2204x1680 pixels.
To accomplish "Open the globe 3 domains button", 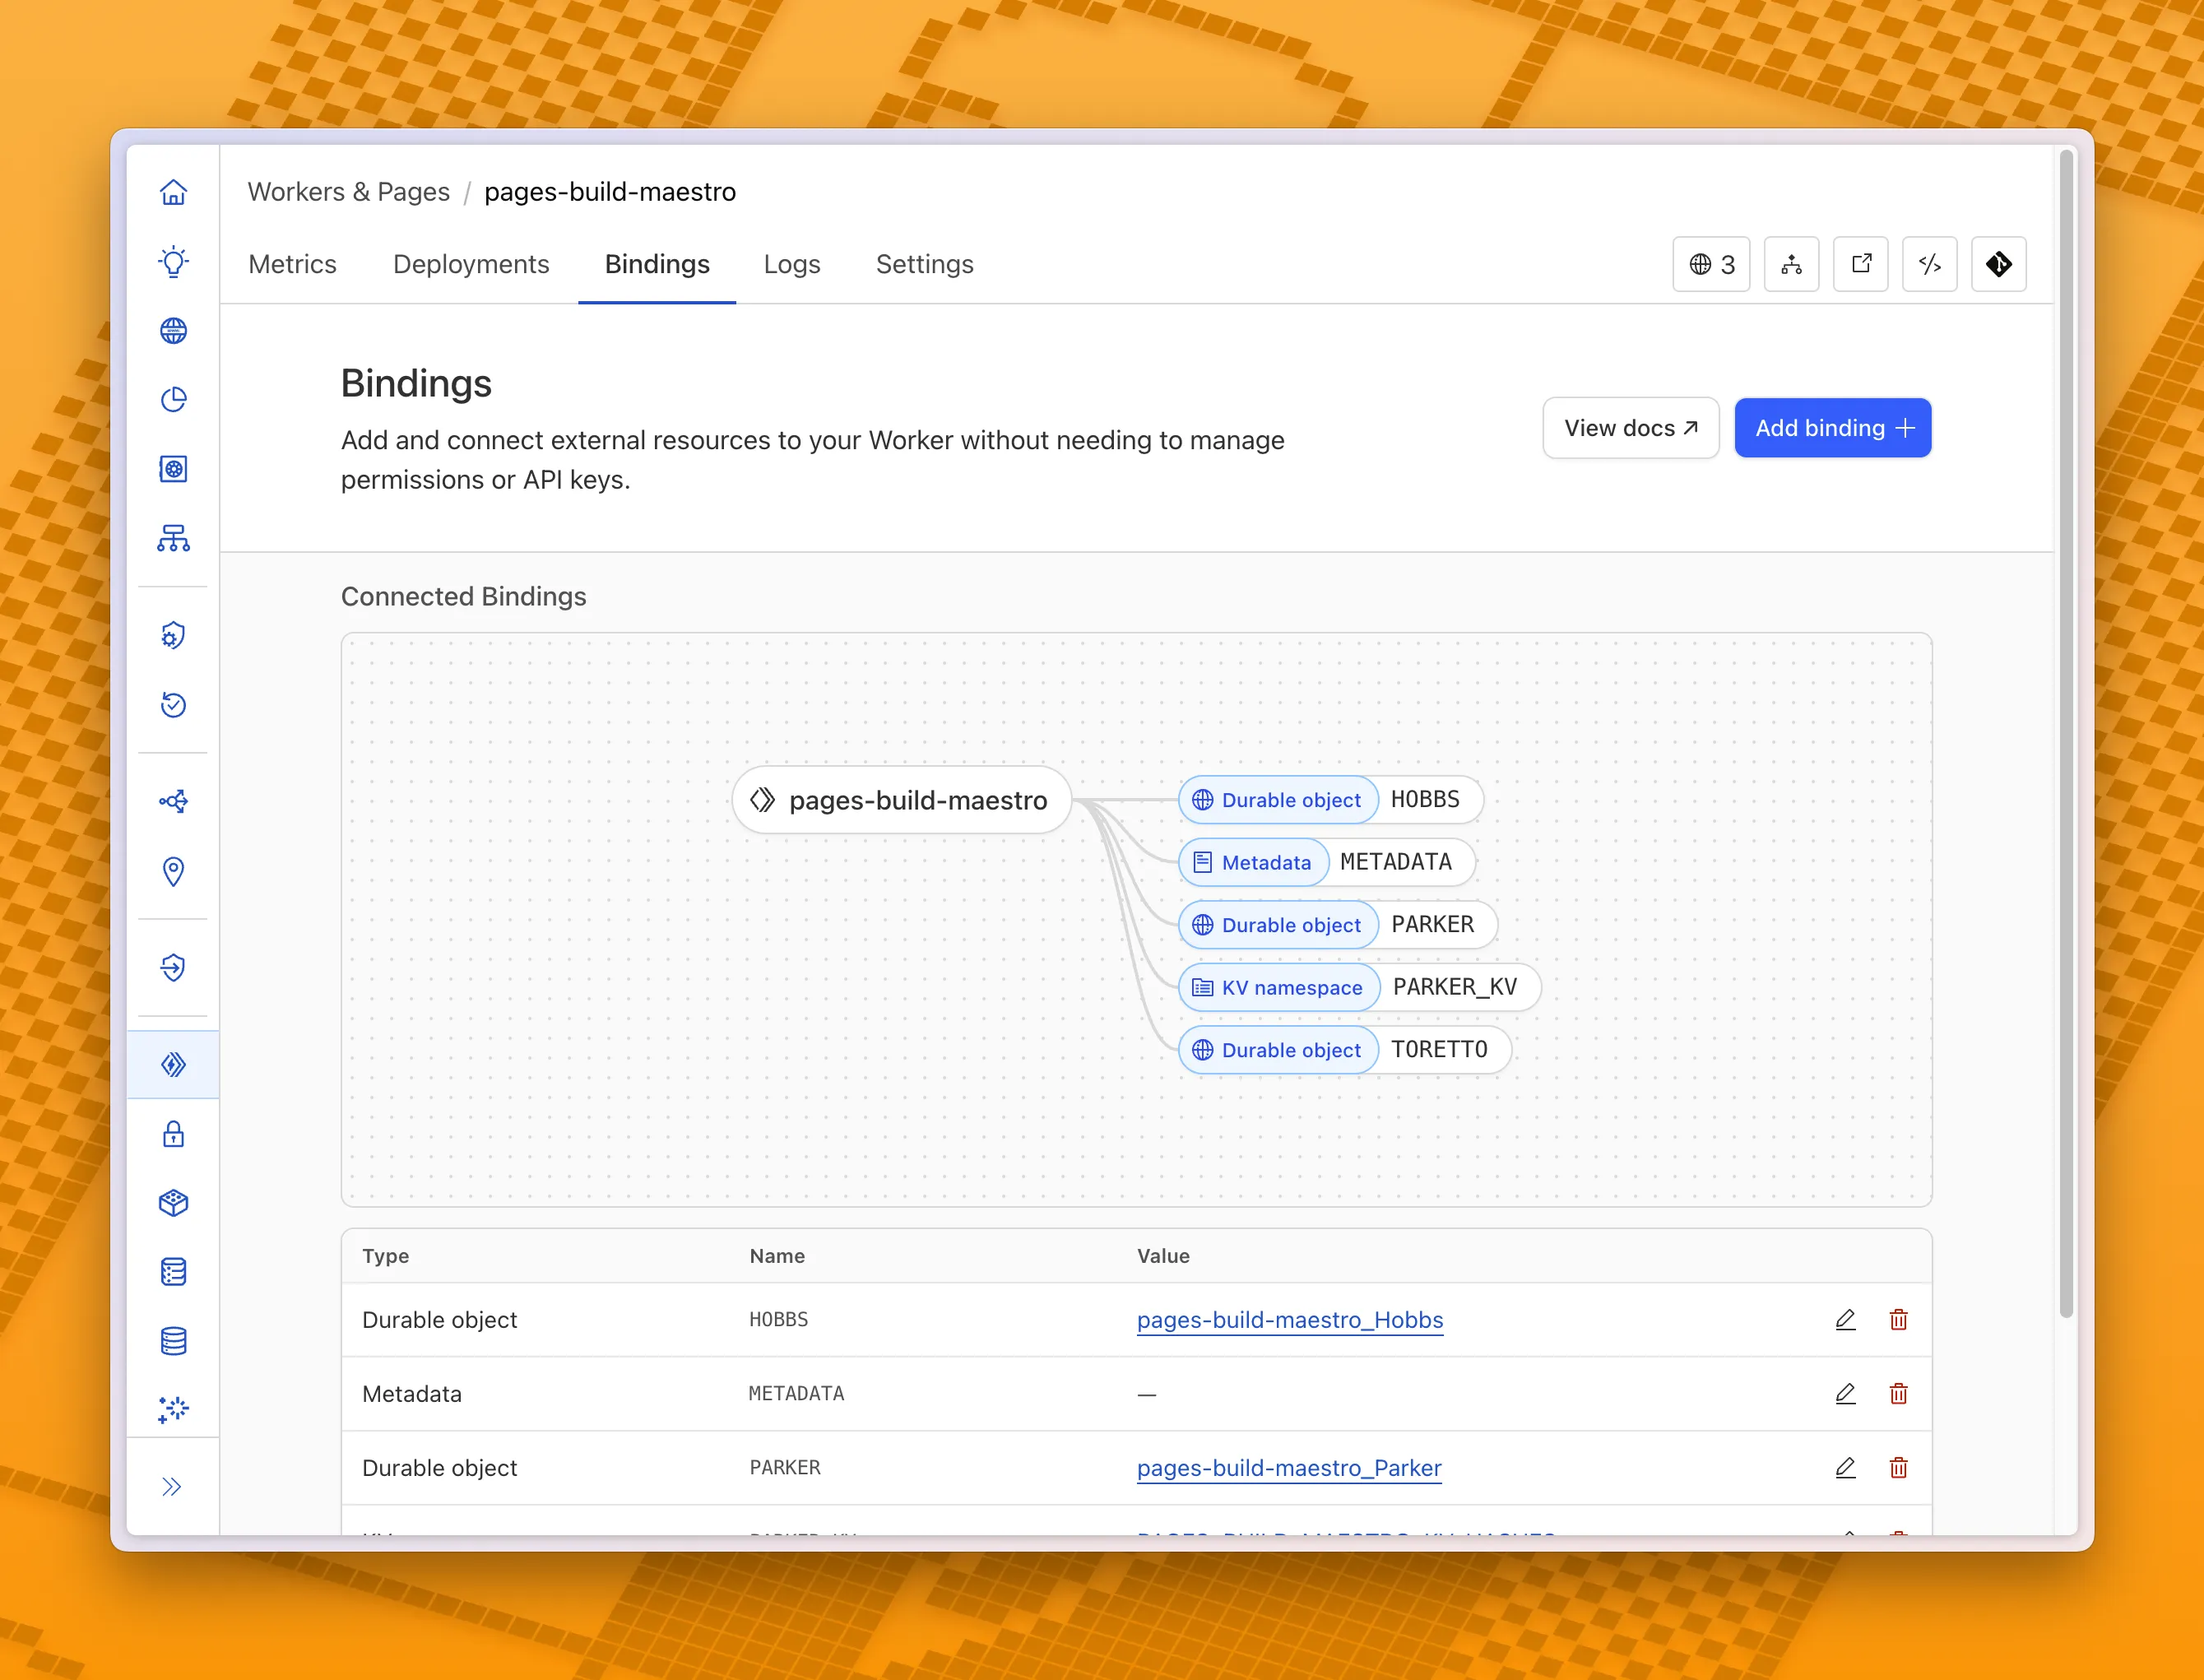I will coord(1711,264).
